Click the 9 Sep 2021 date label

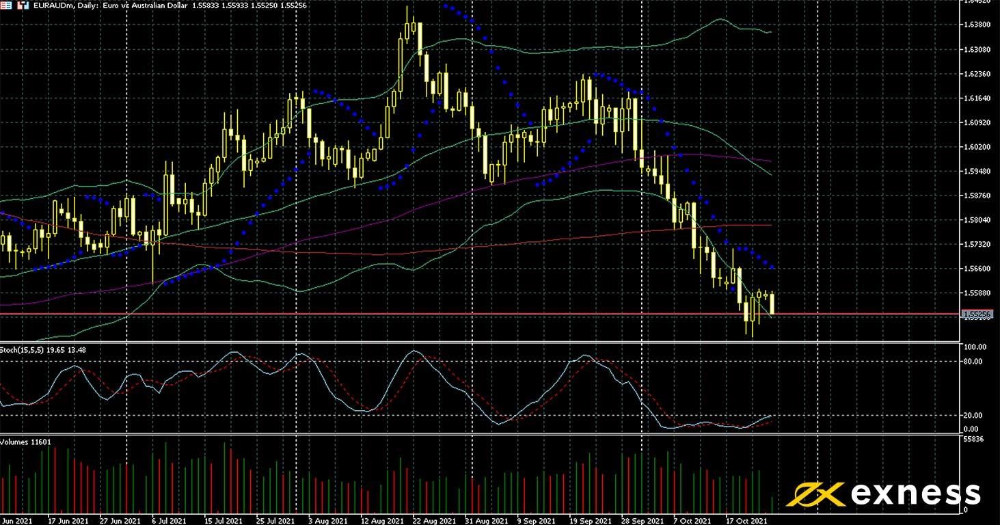537,520
